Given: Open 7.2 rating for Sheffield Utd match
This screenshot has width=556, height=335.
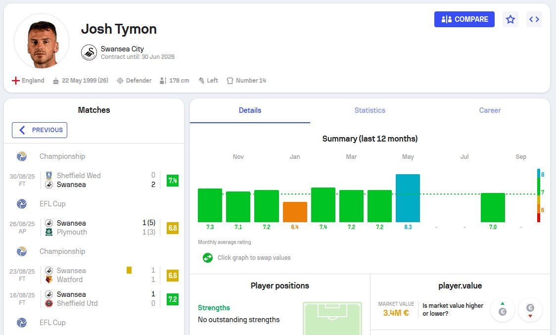Looking at the screenshot, I should tap(173, 299).
